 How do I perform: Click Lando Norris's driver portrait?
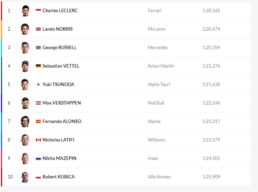[x=25, y=29]
